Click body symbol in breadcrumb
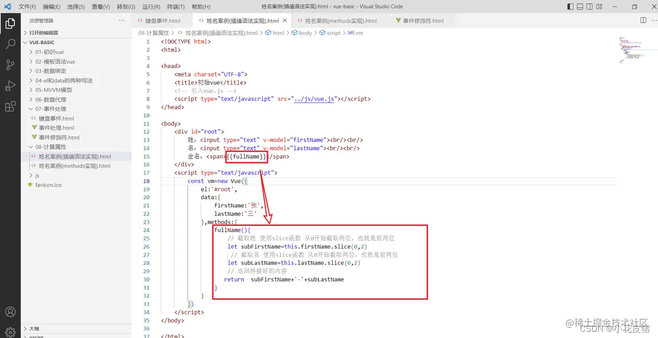 coord(302,33)
